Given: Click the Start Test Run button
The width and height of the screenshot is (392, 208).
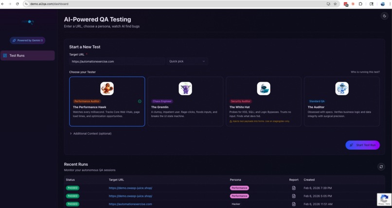Looking at the screenshot, I should click(362, 145).
